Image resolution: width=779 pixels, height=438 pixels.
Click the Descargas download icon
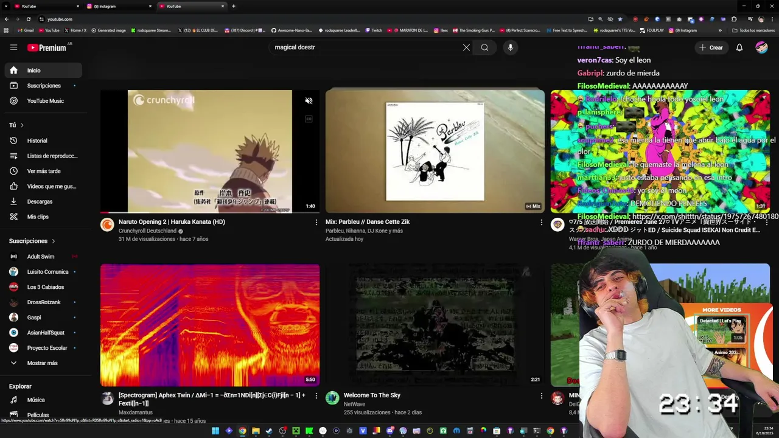pos(13,201)
